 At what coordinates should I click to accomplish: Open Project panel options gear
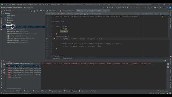[41, 11]
